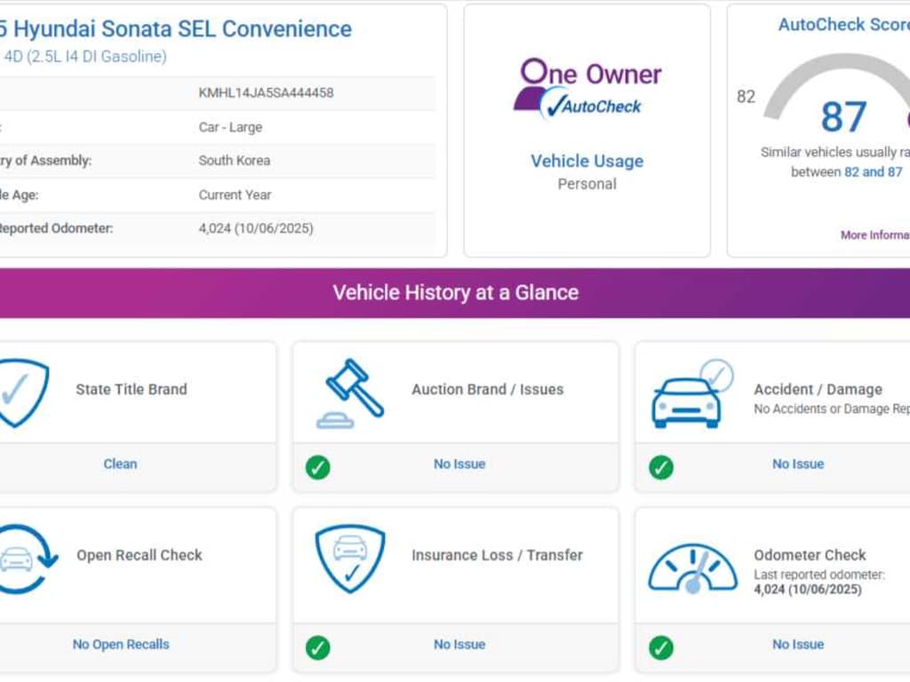Click the green checkmark under Odometer Check
Screen dimensions: 910x682
[x=660, y=647]
